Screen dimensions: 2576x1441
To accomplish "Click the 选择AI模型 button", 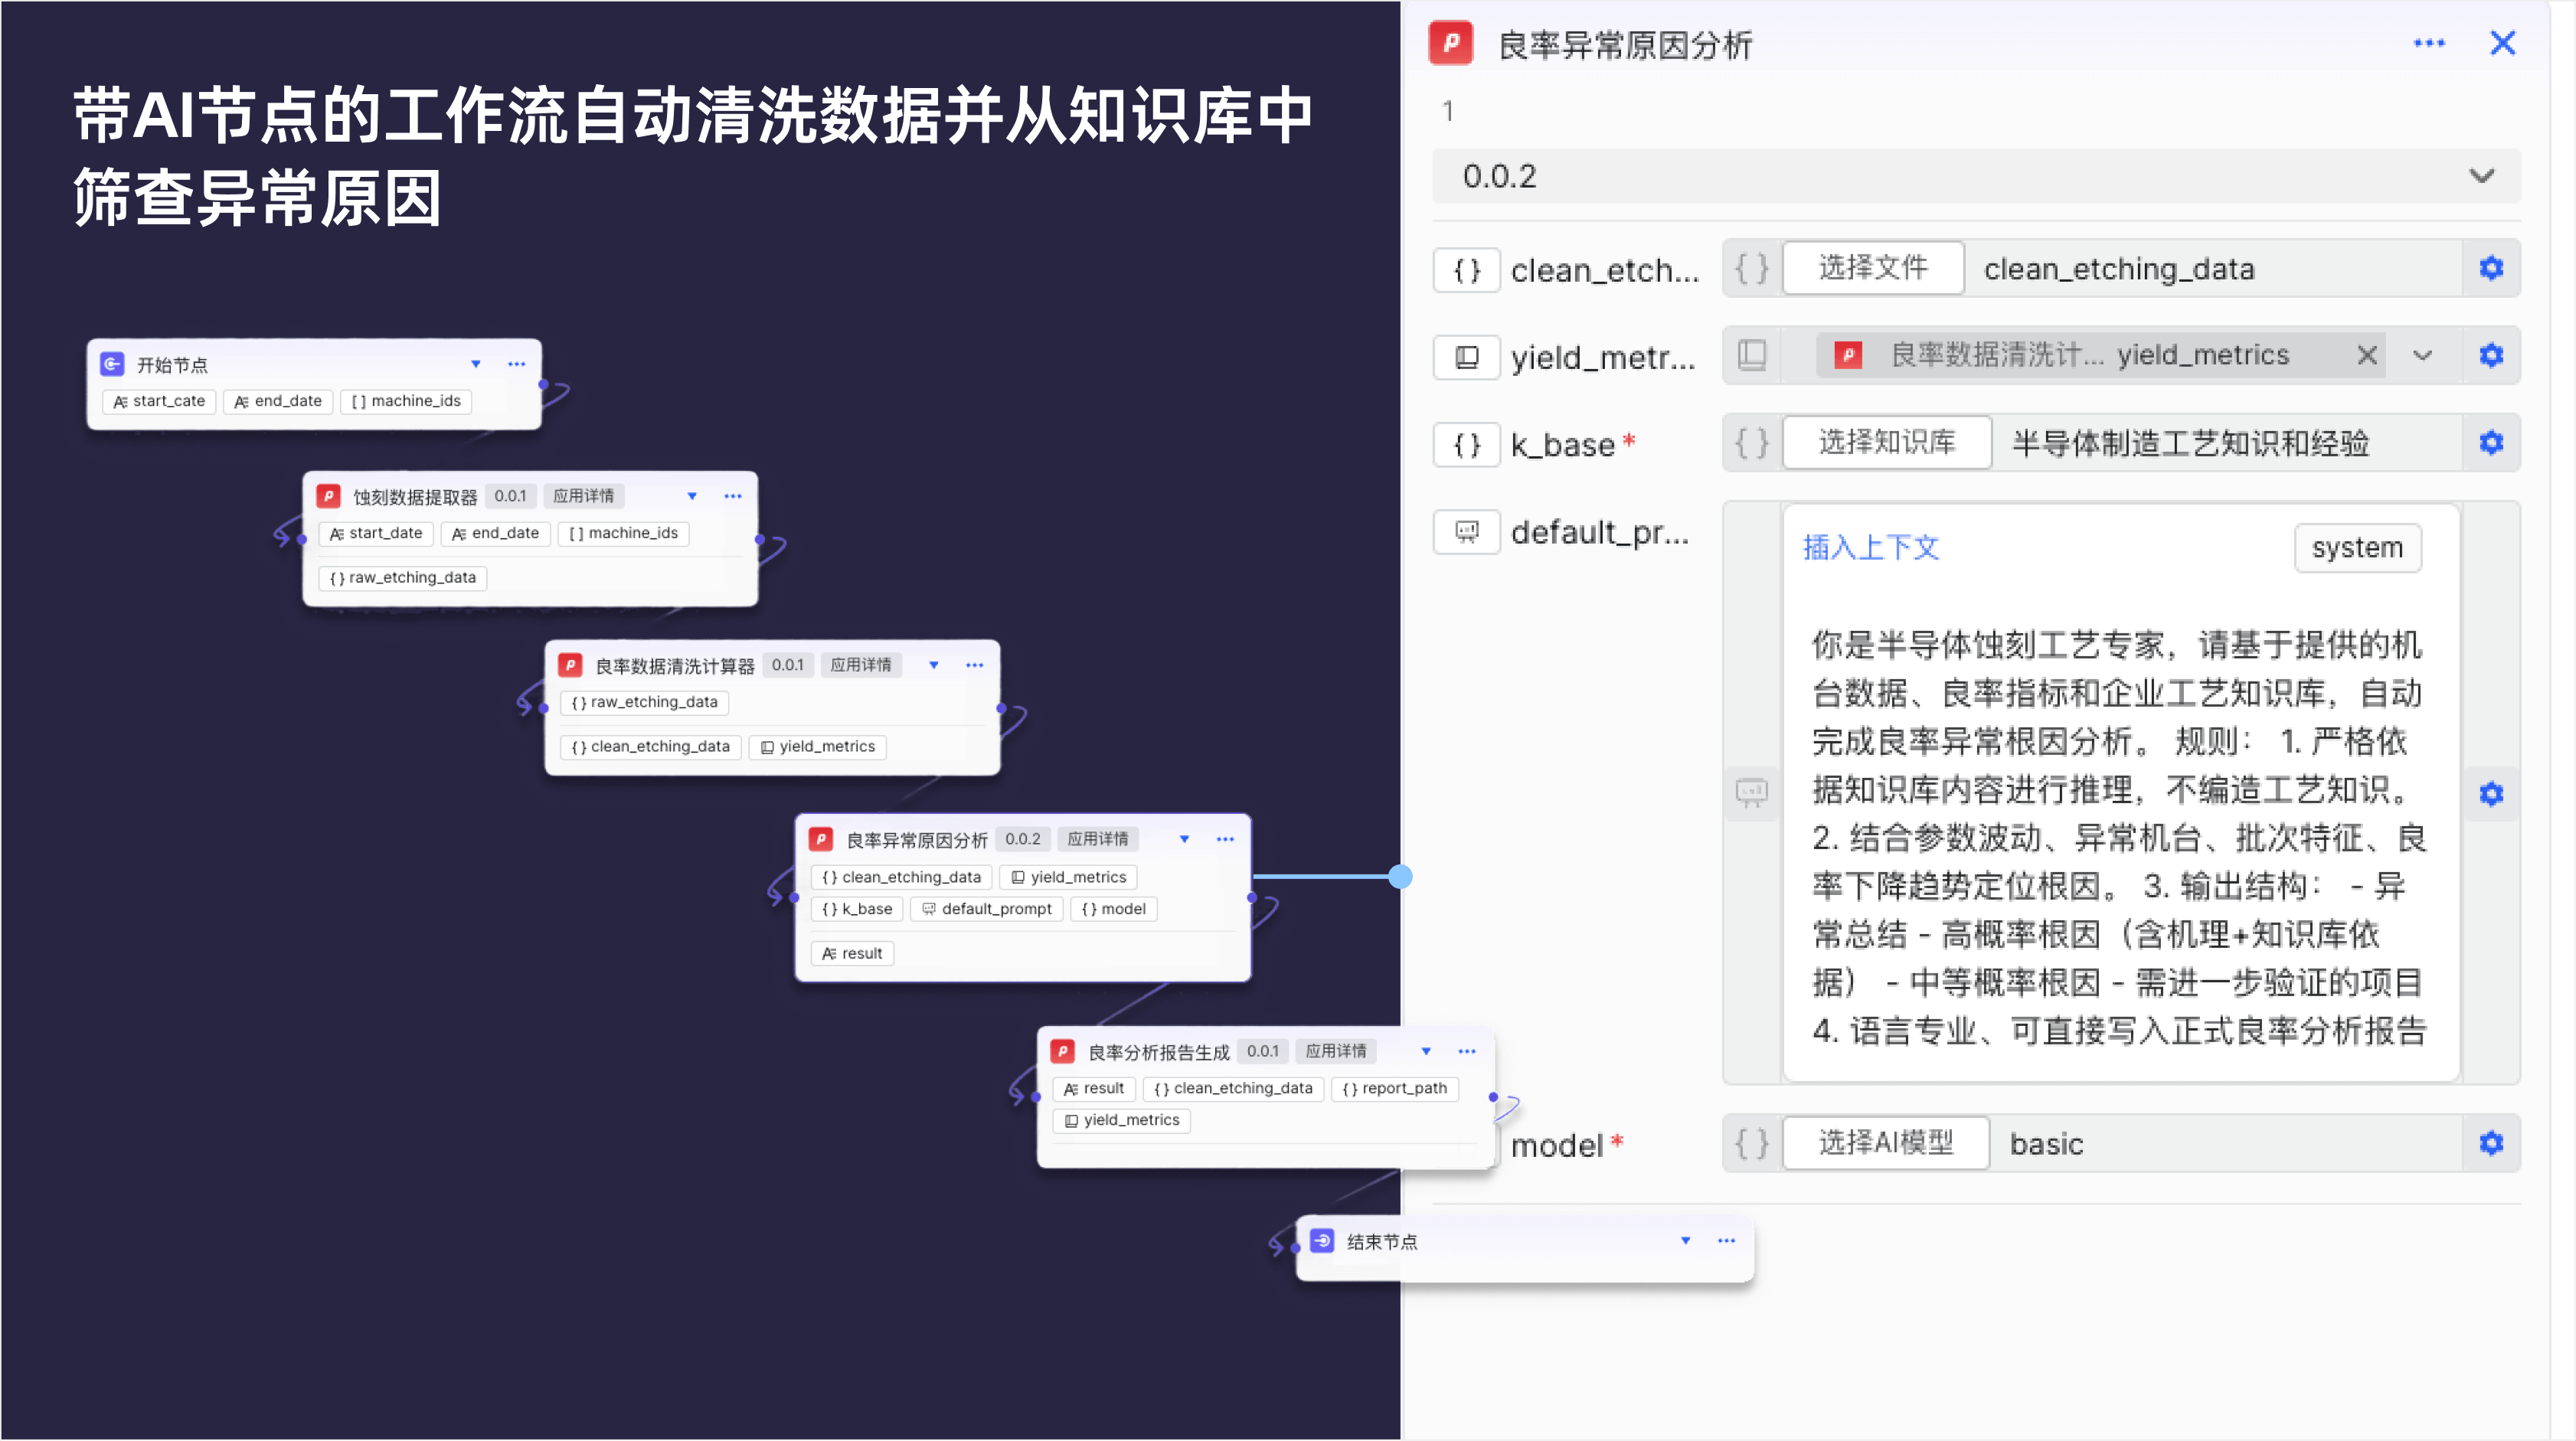I will coord(1885,1142).
